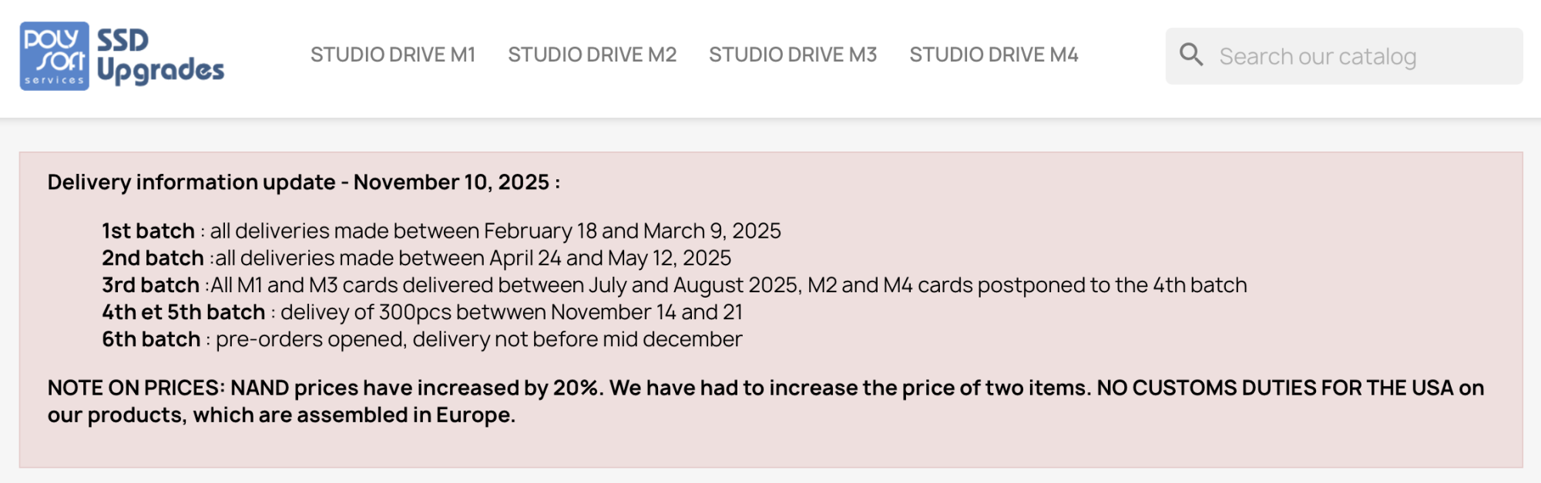Image resolution: width=1541 pixels, height=483 pixels.
Task: Open the Studio Drive M2 menu
Action: click(592, 55)
